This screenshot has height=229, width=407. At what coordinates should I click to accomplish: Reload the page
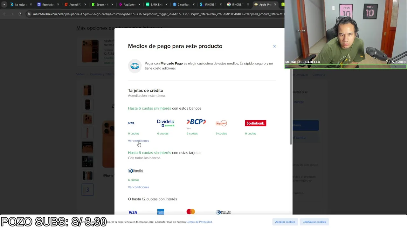coord(20,14)
